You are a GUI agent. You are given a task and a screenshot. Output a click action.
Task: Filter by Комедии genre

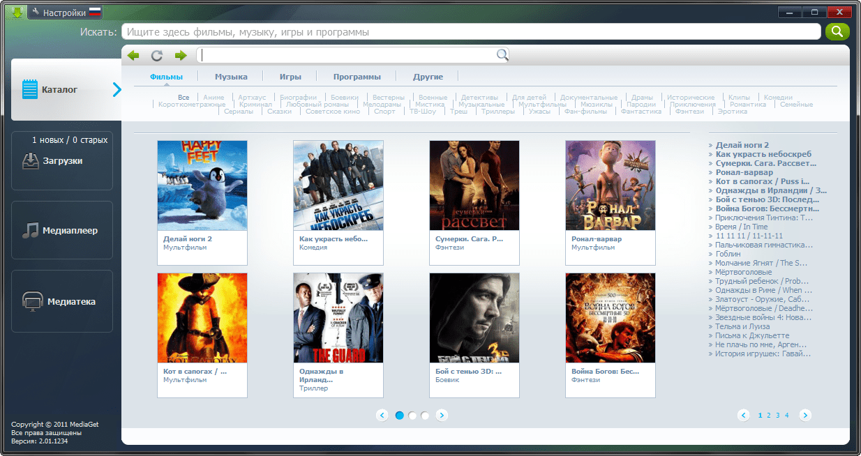tap(778, 98)
